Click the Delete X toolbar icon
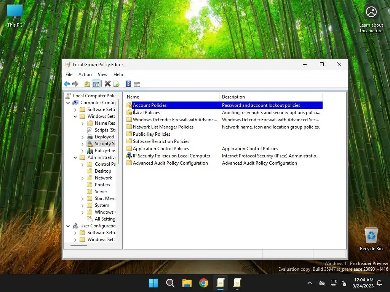390x292 pixels. pyautogui.click(x=107, y=84)
